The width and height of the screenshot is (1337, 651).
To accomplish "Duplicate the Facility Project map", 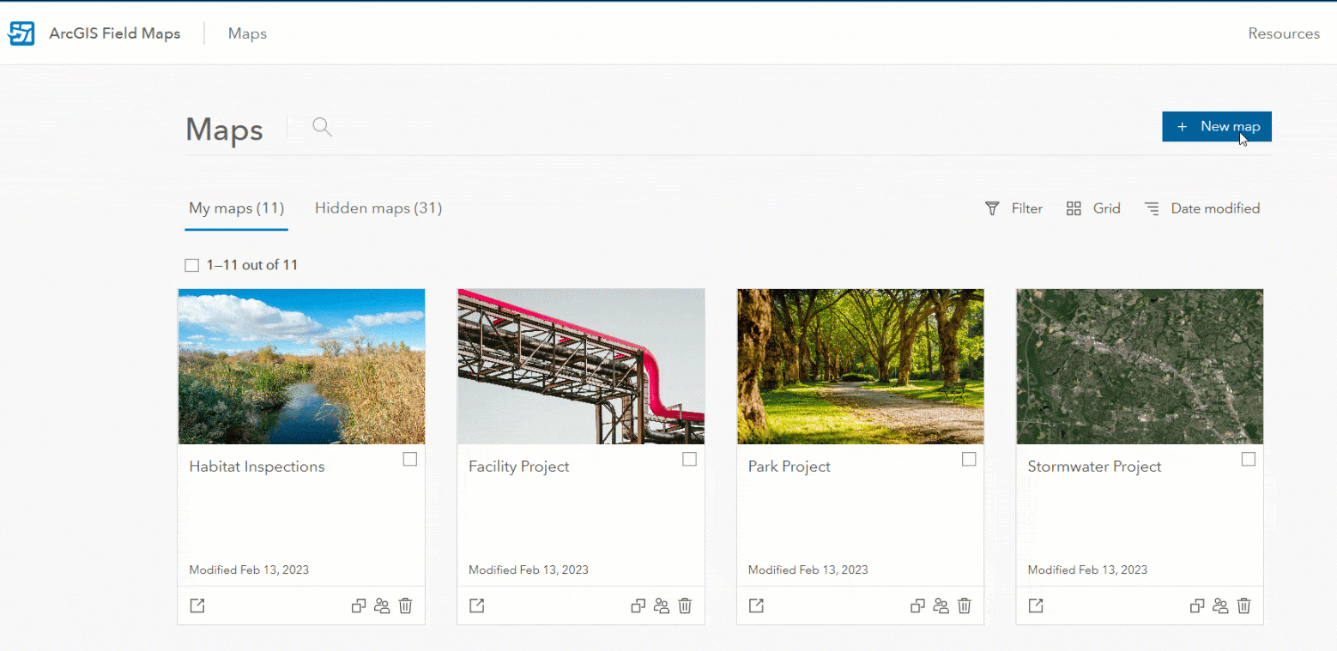I will click(x=638, y=606).
